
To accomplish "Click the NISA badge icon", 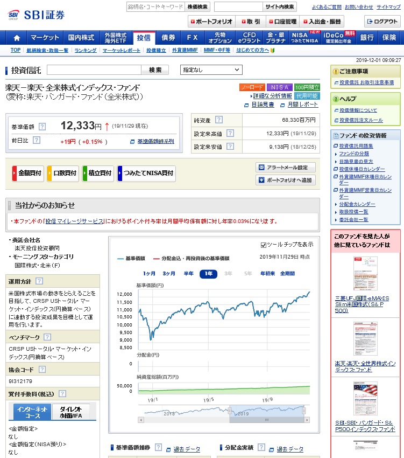I will (279, 87).
